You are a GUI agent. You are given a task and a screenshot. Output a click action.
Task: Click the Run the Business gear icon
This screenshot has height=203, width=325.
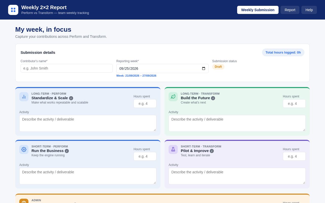pyautogui.click(x=24, y=149)
